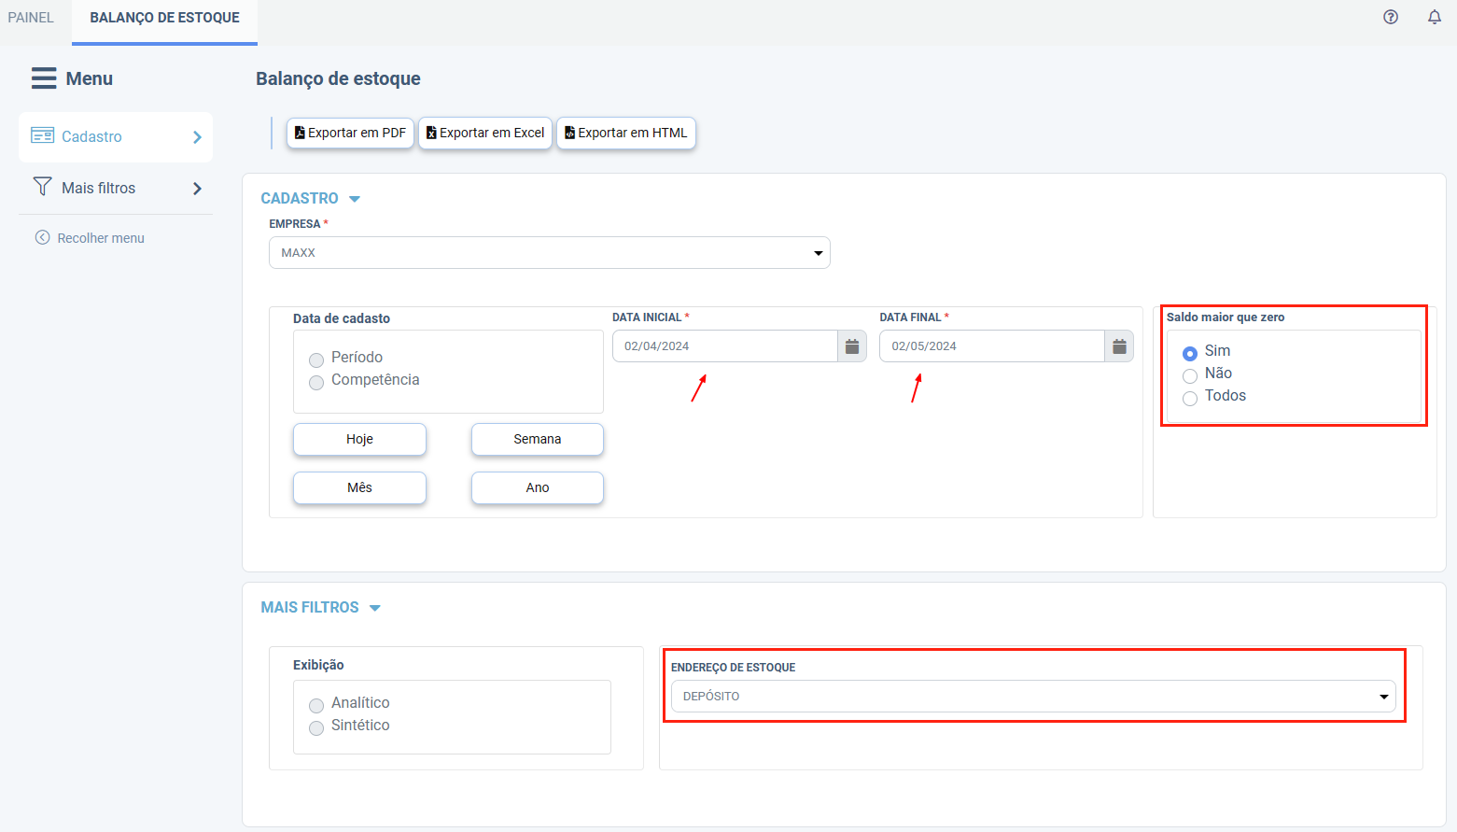Open calendar picker for Data Final

point(1119,346)
